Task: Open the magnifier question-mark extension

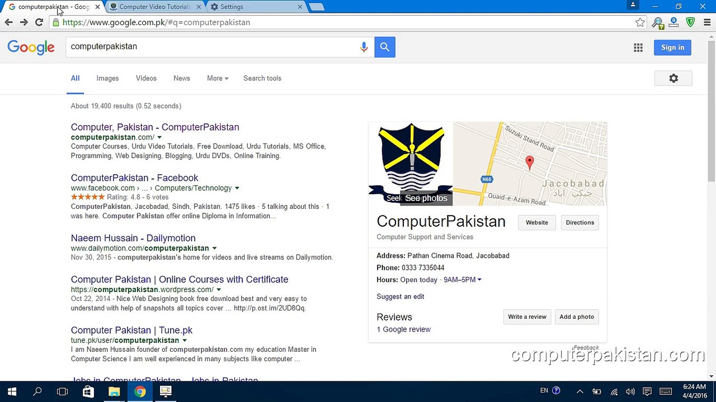Action: (658, 22)
